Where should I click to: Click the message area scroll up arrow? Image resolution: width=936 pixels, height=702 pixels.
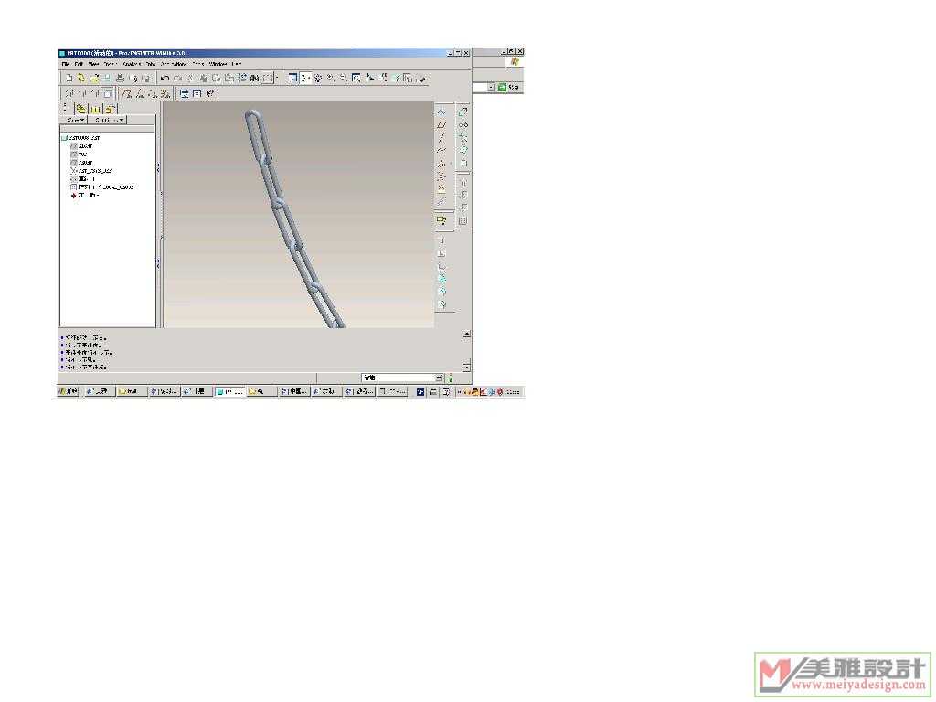[x=467, y=335]
